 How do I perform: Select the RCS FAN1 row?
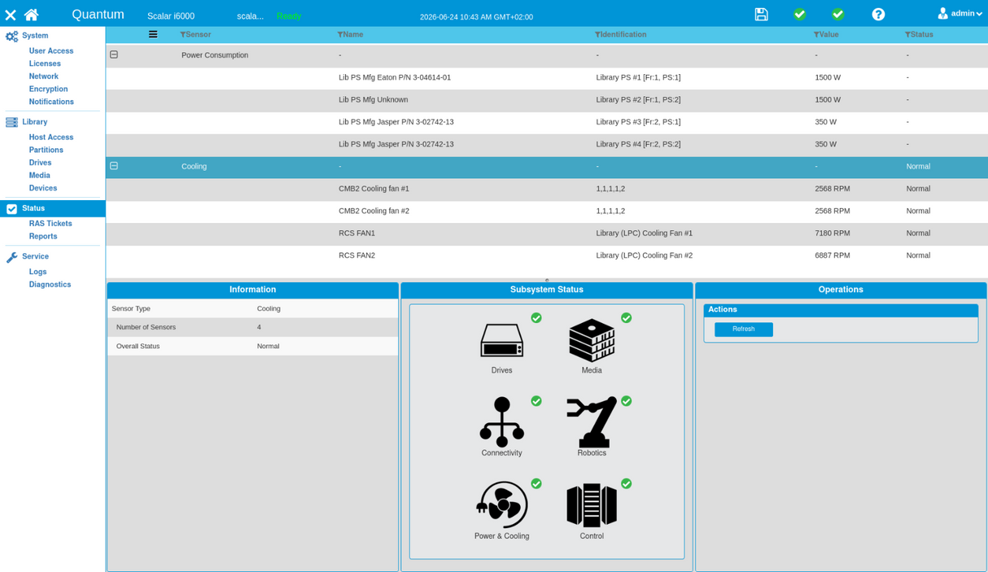(547, 234)
